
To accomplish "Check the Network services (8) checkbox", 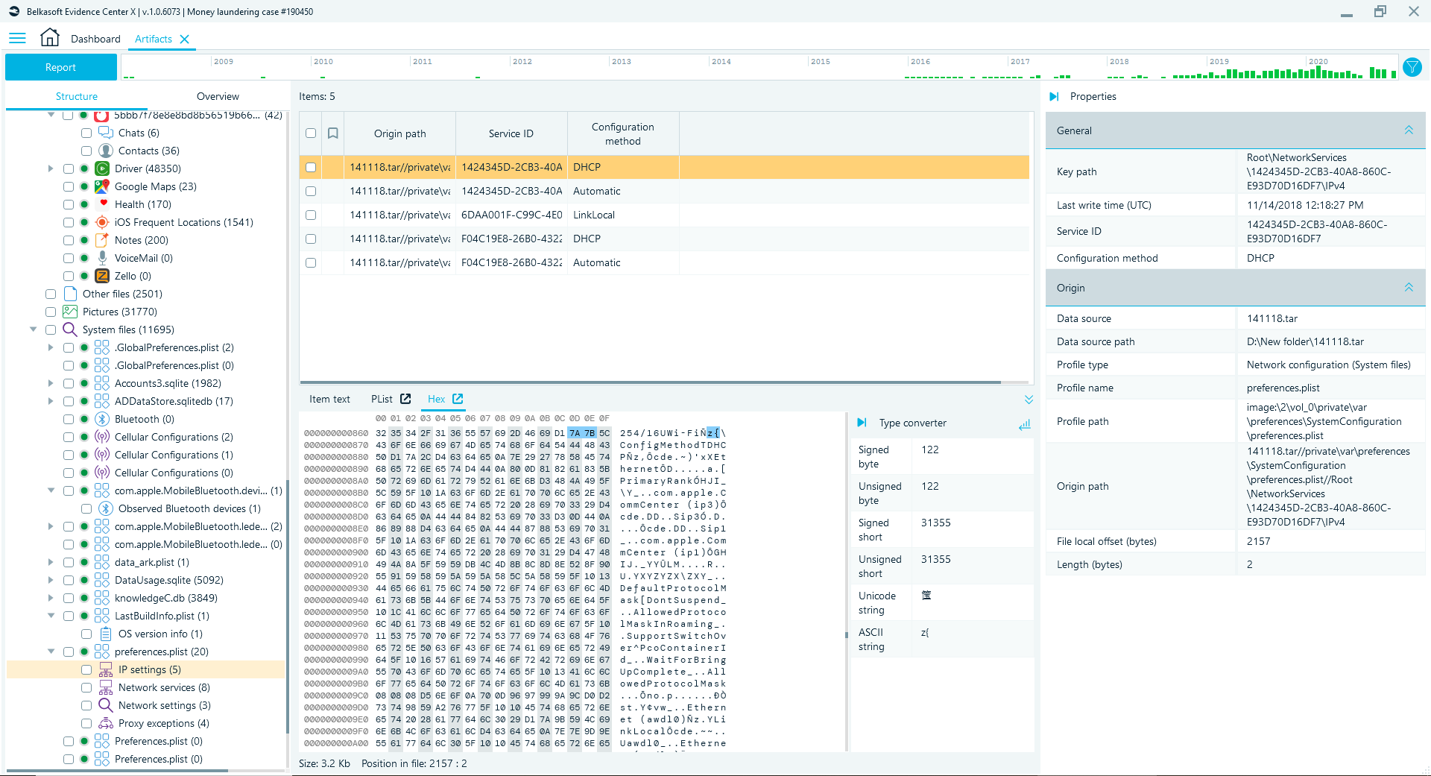I will click(x=86, y=687).
